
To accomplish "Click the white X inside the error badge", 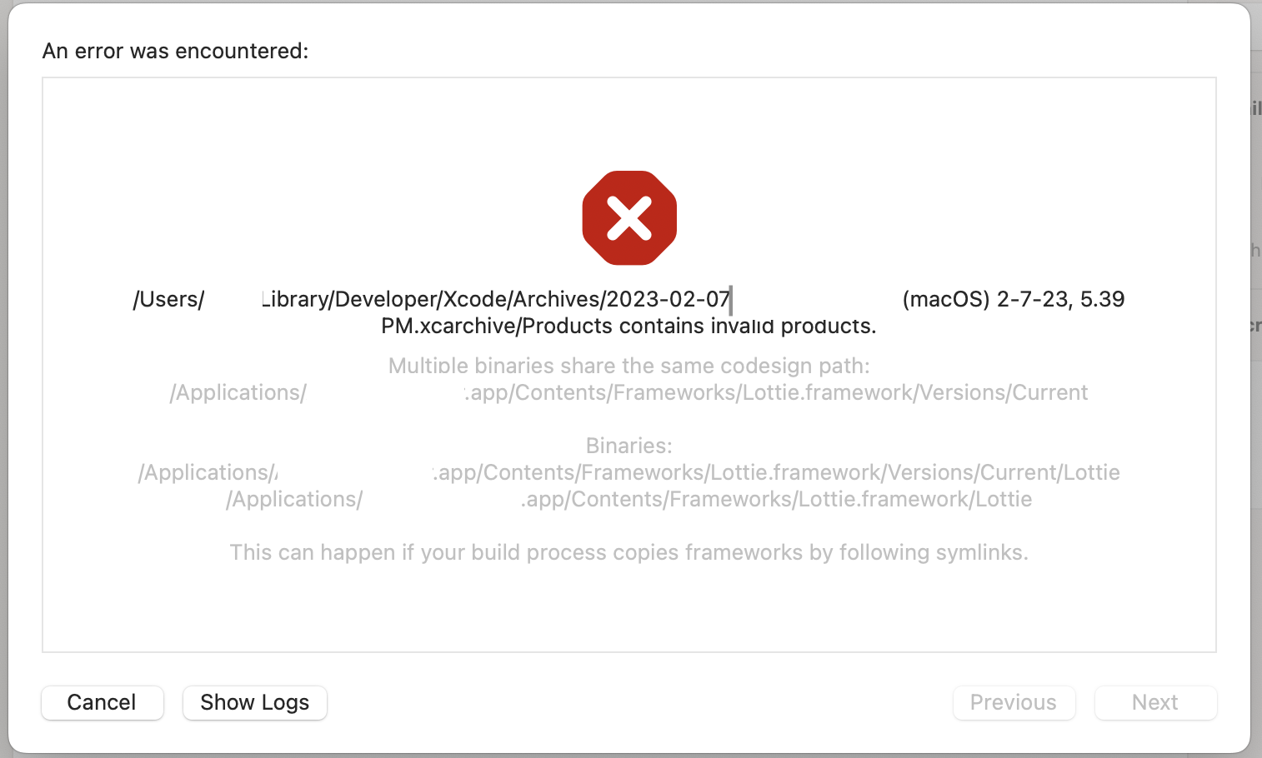I will click(629, 217).
